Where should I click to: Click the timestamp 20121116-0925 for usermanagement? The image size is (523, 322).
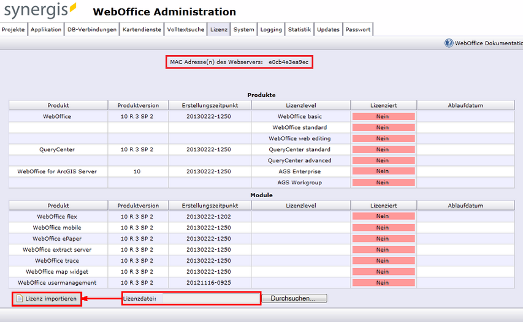click(x=208, y=282)
